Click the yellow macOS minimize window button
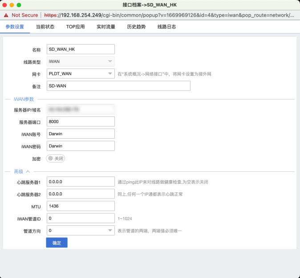This screenshot has width=300, height=278. click(x=12, y=5)
